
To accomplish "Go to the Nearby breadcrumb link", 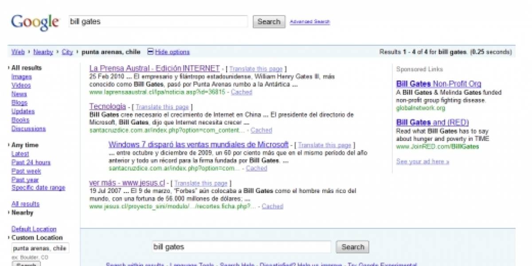I will tap(43, 52).
